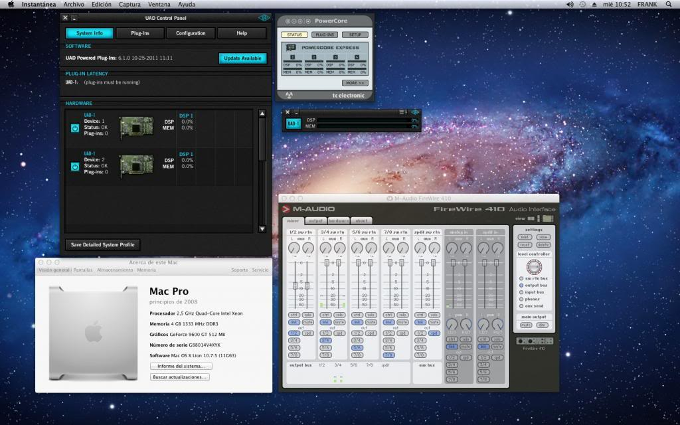Click the level controller knob
The image size is (680, 425).
534,266
